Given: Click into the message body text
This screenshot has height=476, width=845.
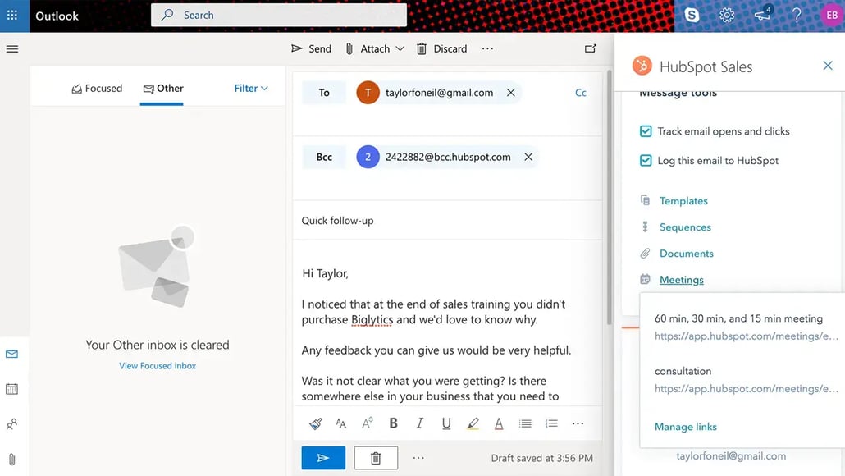Looking at the screenshot, I should click(x=436, y=335).
